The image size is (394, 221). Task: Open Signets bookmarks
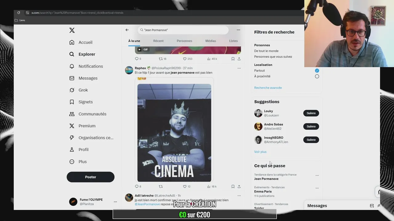coord(81,102)
